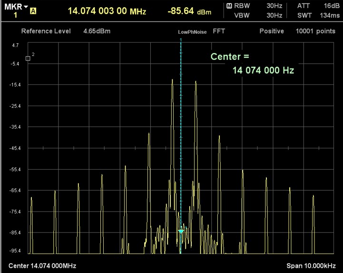Toggle the FFT sweep mode indicator

(219, 31)
